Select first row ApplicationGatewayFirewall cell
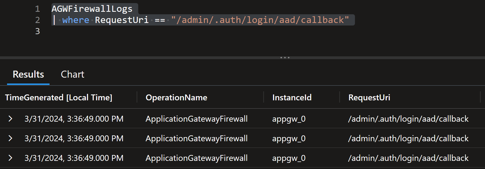 [x=196, y=119]
